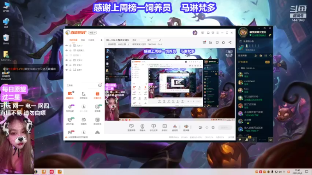The image size is (312, 175).
Task: Open the 读弹幕 tool
Action: click(x=97, y=108)
